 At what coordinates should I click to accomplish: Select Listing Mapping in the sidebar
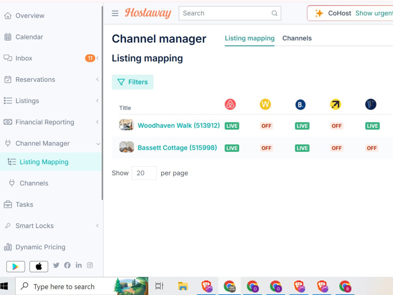coord(51,162)
